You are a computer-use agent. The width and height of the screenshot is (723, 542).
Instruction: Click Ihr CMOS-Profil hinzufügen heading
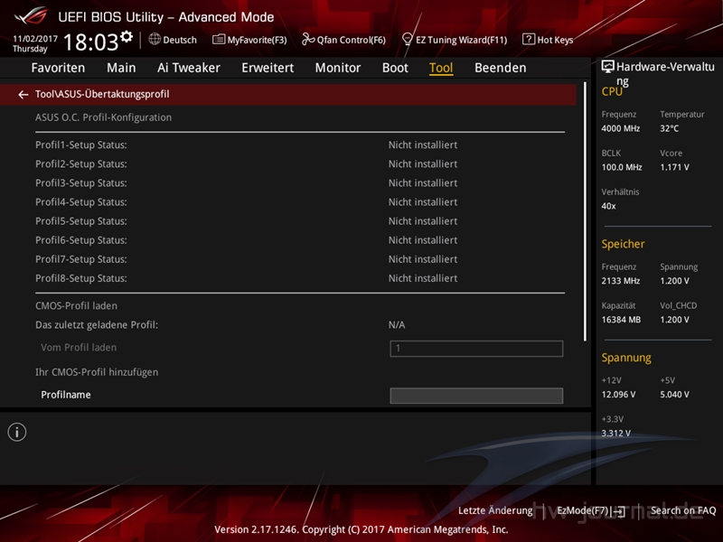coord(97,372)
